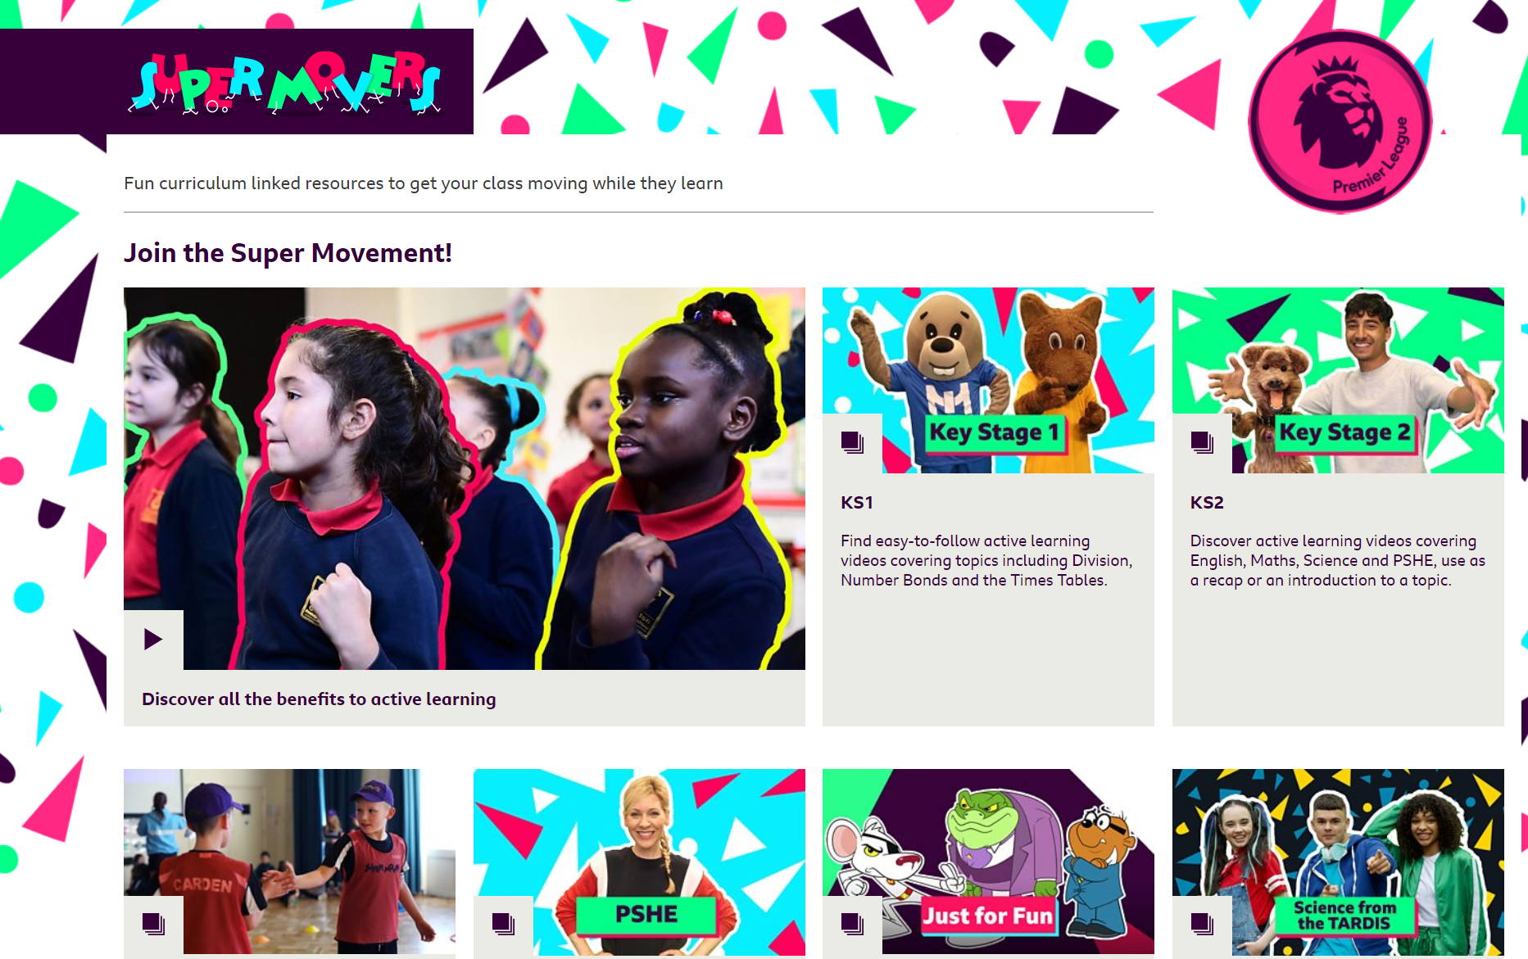Click collection icon on Just for Fun card

[x=852, y=925]
